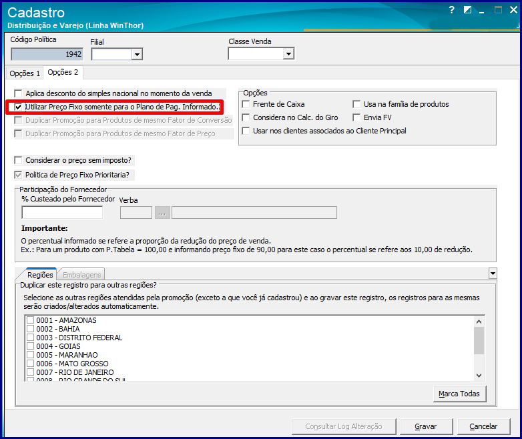Click Duplicar Promoção mesmo Fator de Conversão checkbox
Viewport: 522px width, 439px height.
18,120
